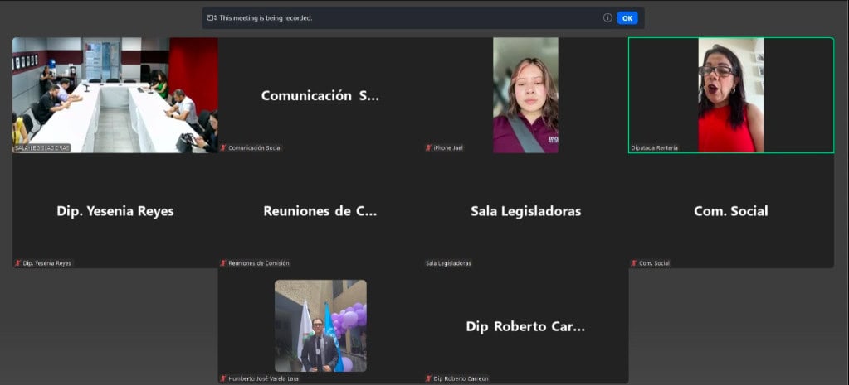Click the large "Dip Roberto Car..." tile name
The width and height of the screenshot is (849, 385).
tap(525, 326)
